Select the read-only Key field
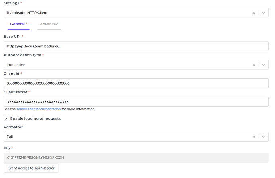 pyautogui.click(x=136, y=157)
